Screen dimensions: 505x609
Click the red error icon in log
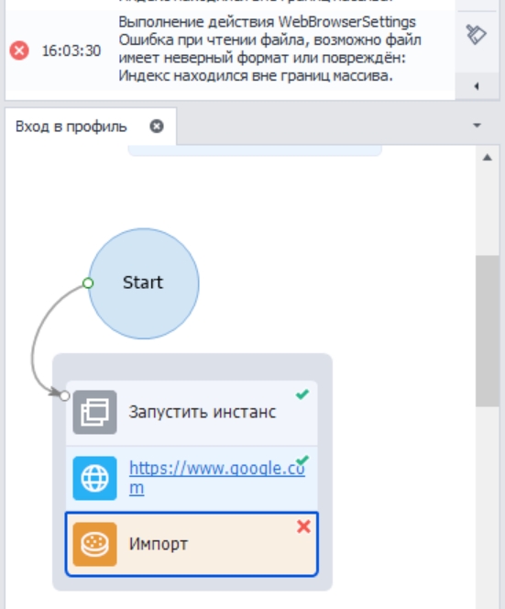coord(19,50)
